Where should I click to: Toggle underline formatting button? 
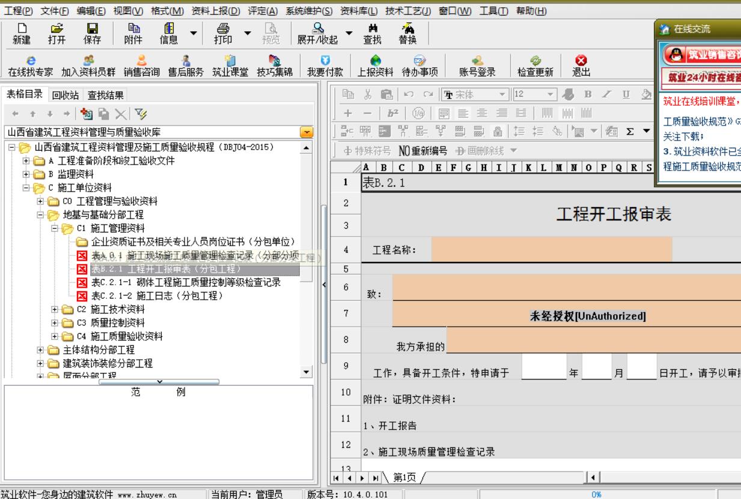point(626,95)
